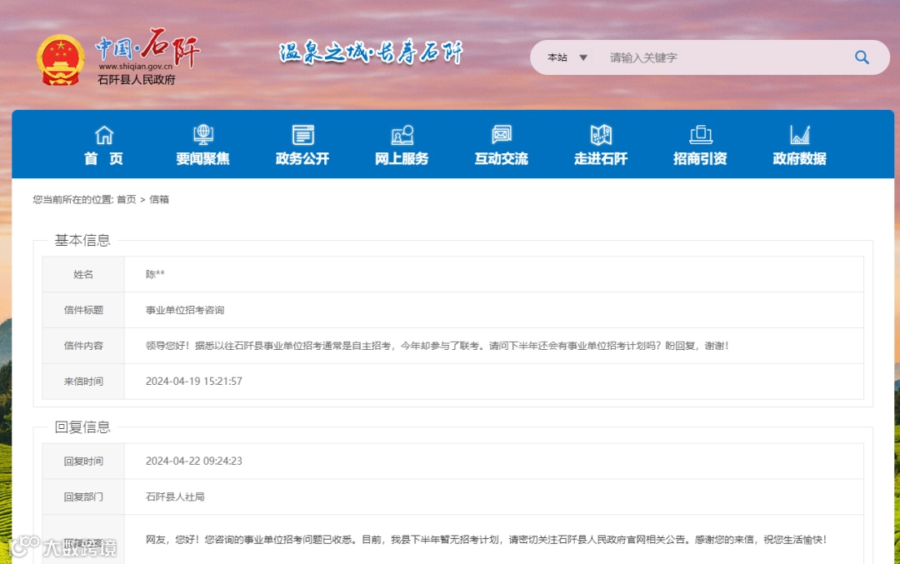Click the www.shiqian.gov.cn text
This screenshot has height=564, width=900.
(136, 67)
